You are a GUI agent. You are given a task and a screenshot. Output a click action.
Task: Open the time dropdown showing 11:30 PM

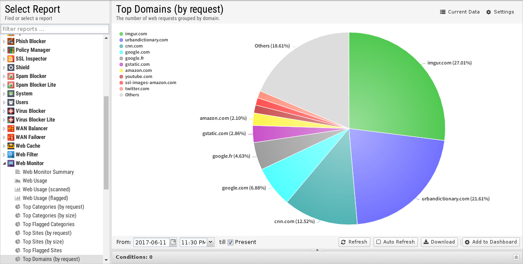(x=211, y=242)
